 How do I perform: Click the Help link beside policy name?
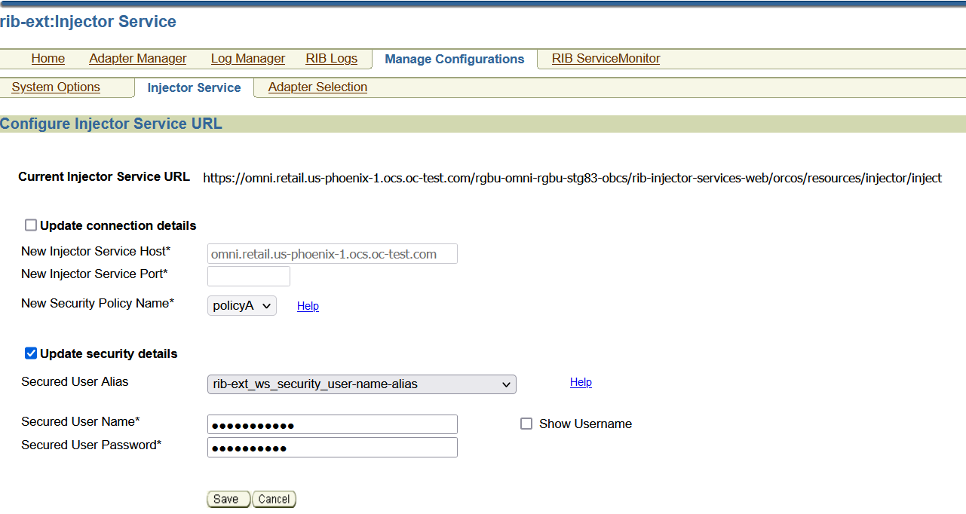[308, 305]
